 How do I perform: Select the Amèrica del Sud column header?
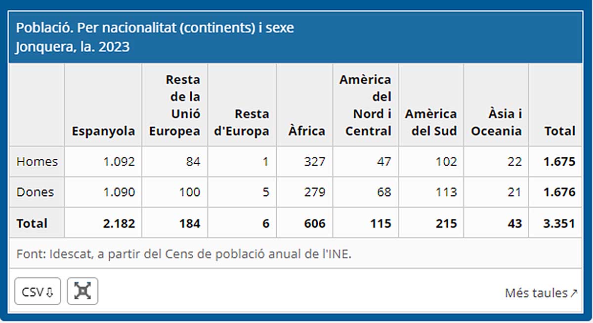coord(431,123)
